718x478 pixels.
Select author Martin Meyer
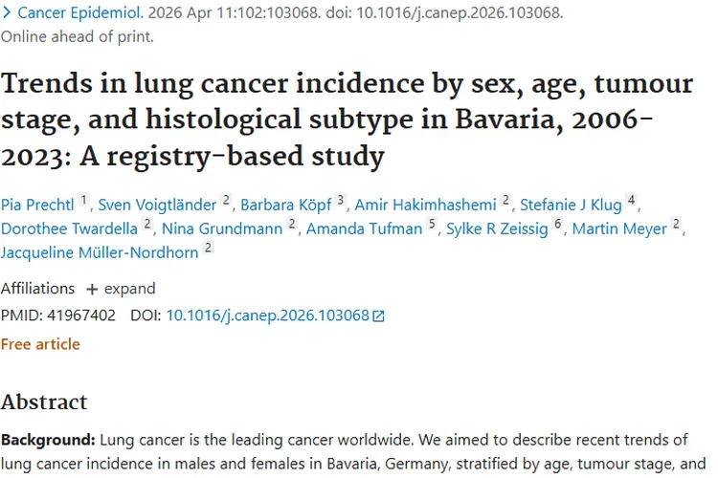click(618, 228)
